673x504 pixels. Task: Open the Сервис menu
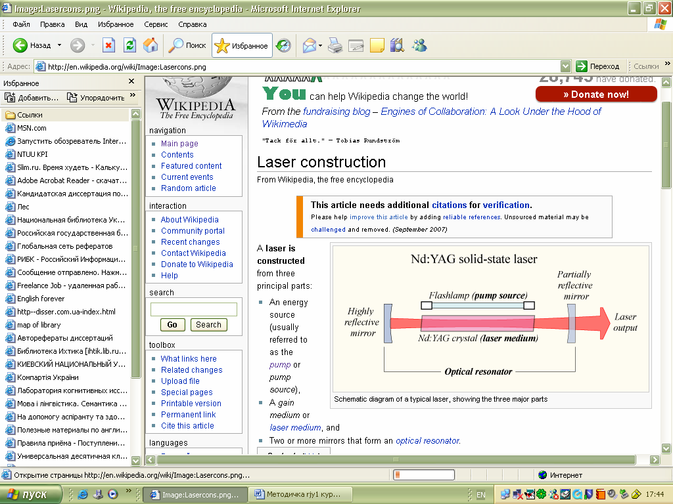pyautogui.click(x=156, y=24)
